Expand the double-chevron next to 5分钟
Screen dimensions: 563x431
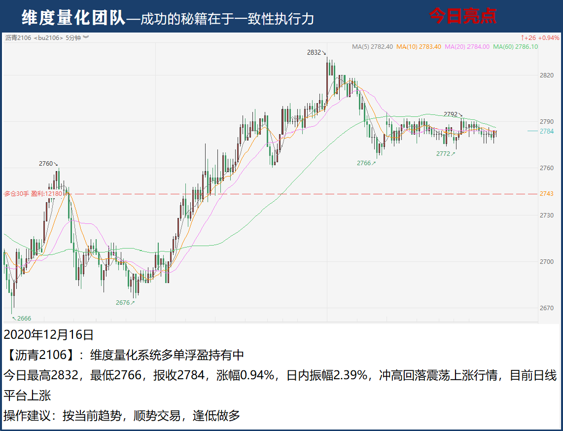click(x=86, y=37)
